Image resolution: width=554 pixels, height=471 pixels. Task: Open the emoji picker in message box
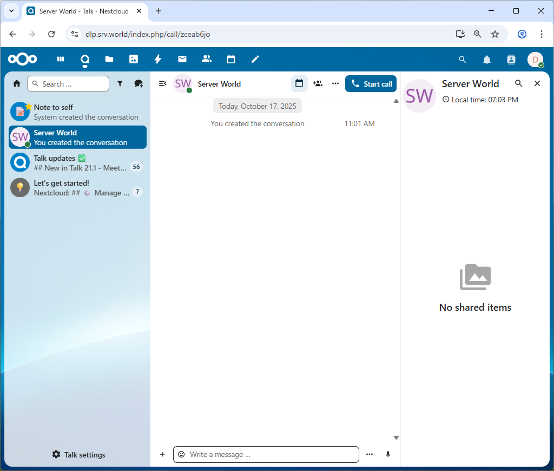pyautogui.click(x=182, y=454)
